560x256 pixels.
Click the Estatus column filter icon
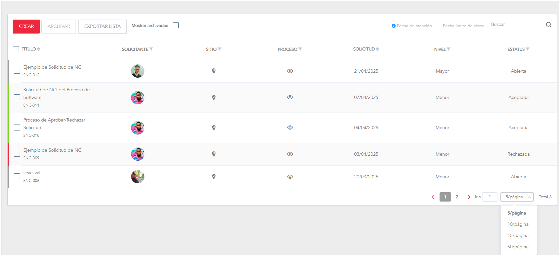coord(528,49)
